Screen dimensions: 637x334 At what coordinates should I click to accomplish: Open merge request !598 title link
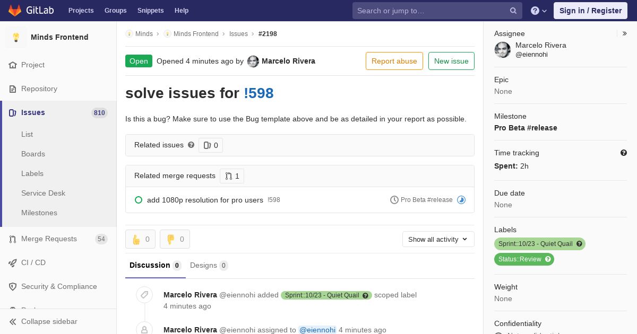(x=259, y=93)
